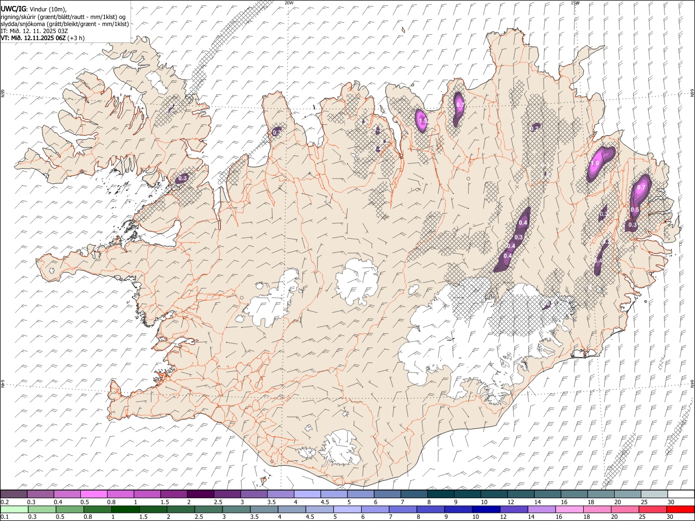The width and height of the screenshot is (695, 521).
Task: Click the bright pink 0.5 swatch on the snow scale
Action: pyautogui.click(x=93, y=494)
